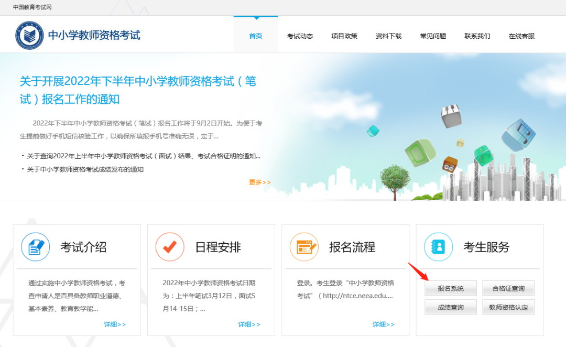Click the 报名流程 form icon
Image resolution: width=566 pixels, height=347 pixels.
(x=304, y=246)
